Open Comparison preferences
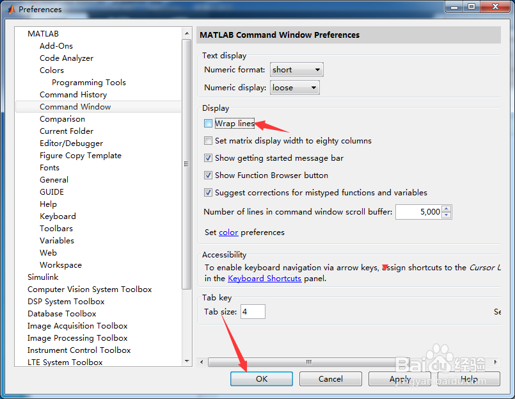 pyautogui.click(x=62, y=119)
